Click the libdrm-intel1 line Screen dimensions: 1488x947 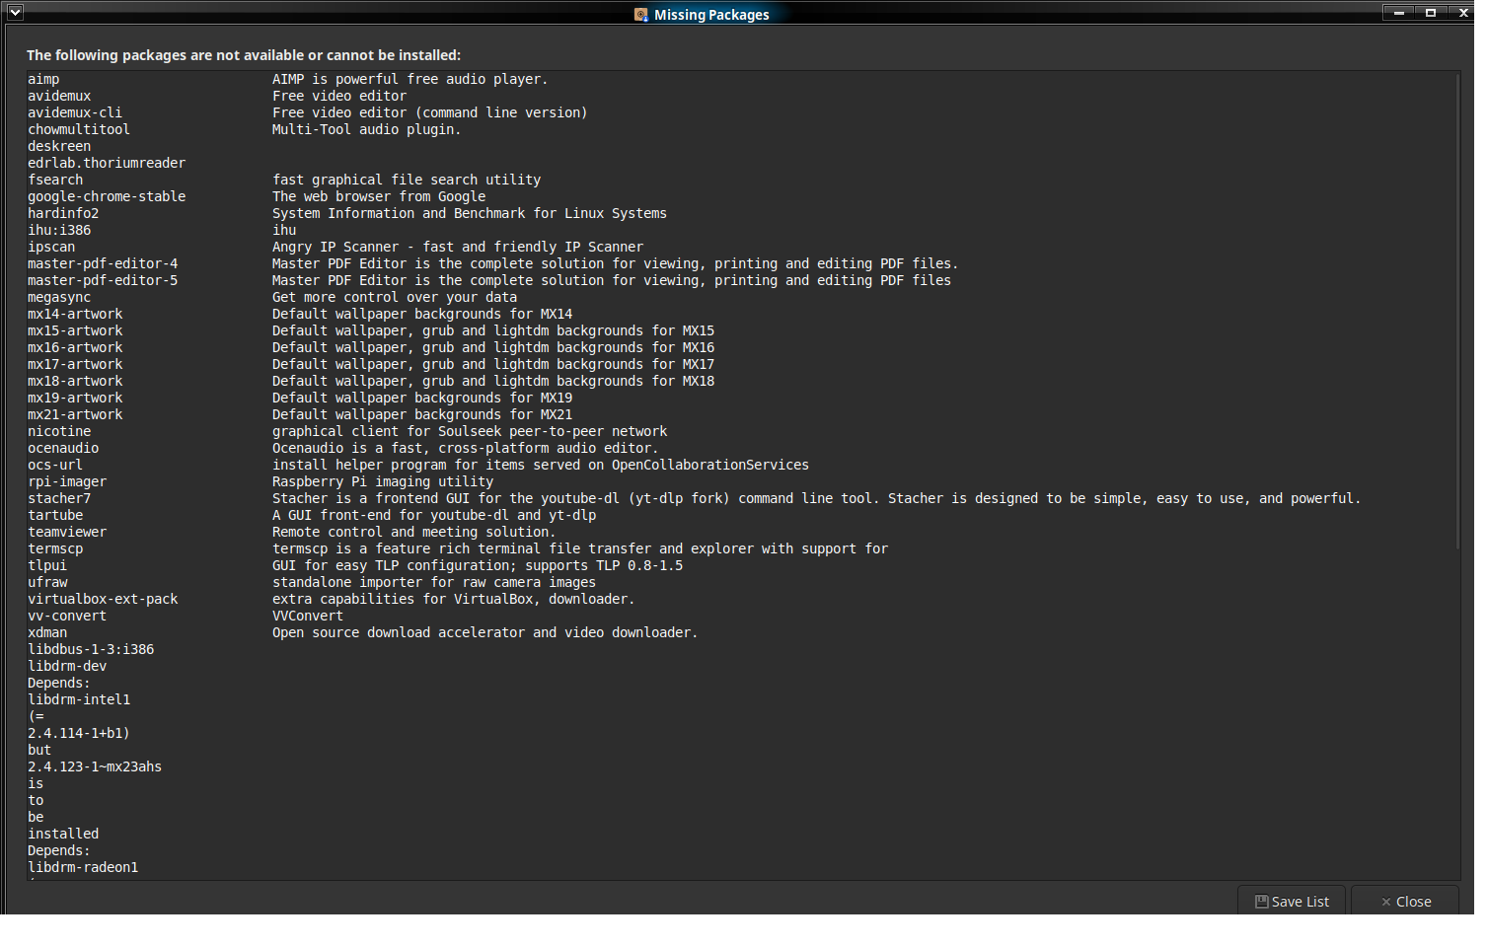pos(79,699)
